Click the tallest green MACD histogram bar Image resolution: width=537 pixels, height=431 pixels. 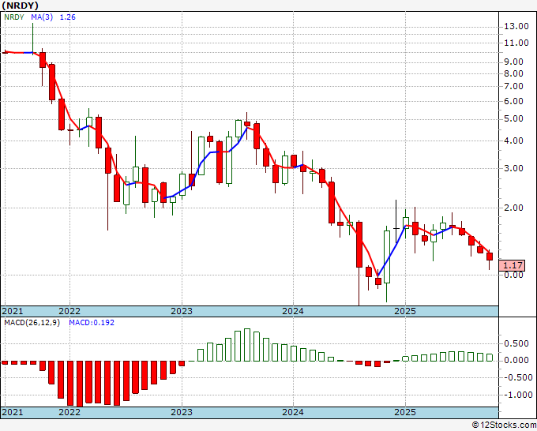click(247, 345)
